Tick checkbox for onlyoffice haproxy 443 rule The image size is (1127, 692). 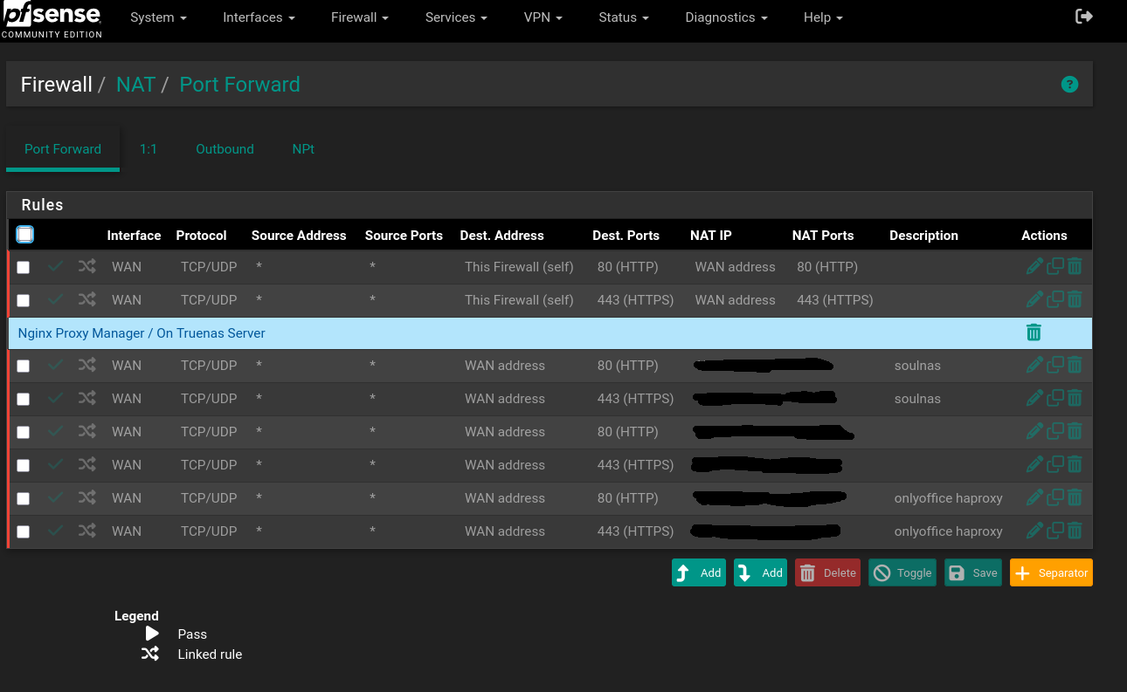24,532
